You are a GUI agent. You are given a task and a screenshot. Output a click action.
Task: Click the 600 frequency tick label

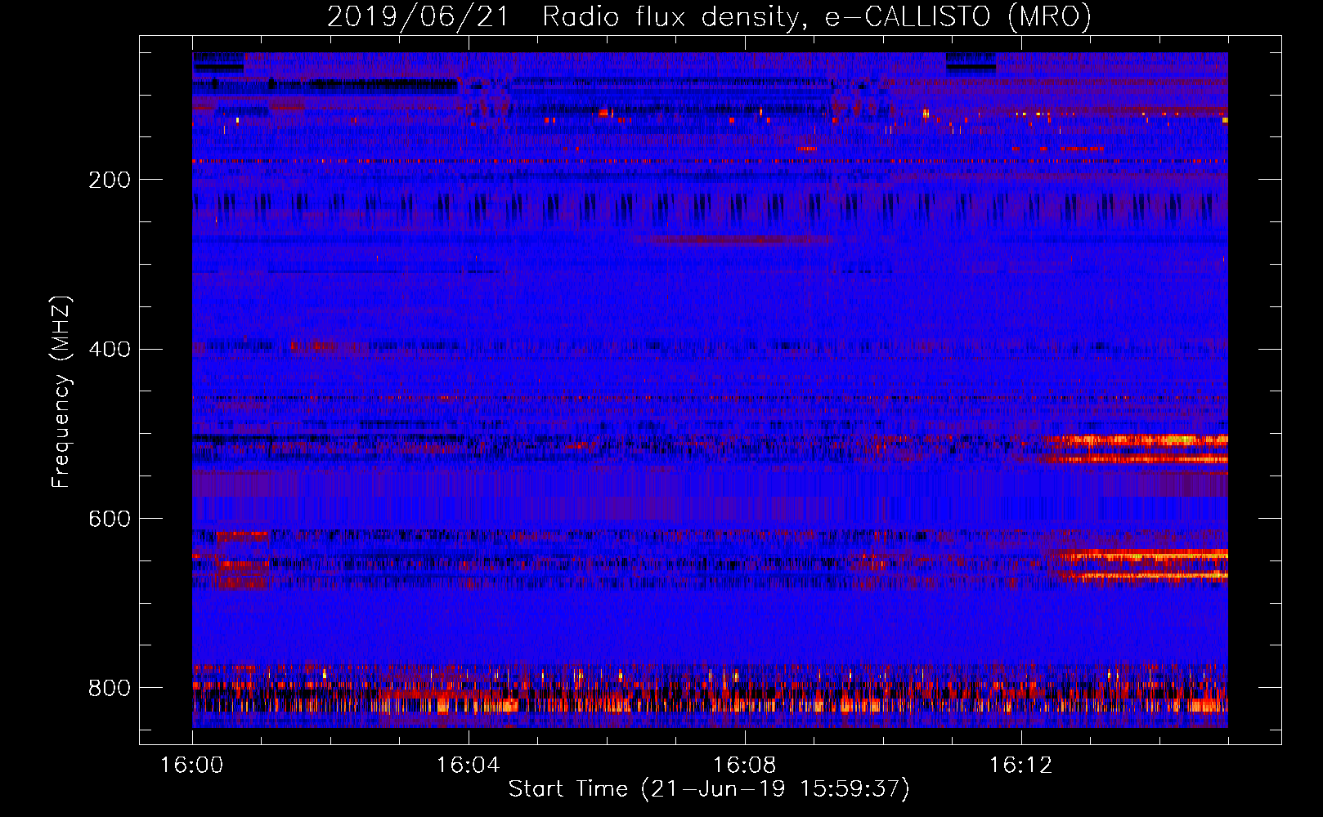[x=110, y=519]
